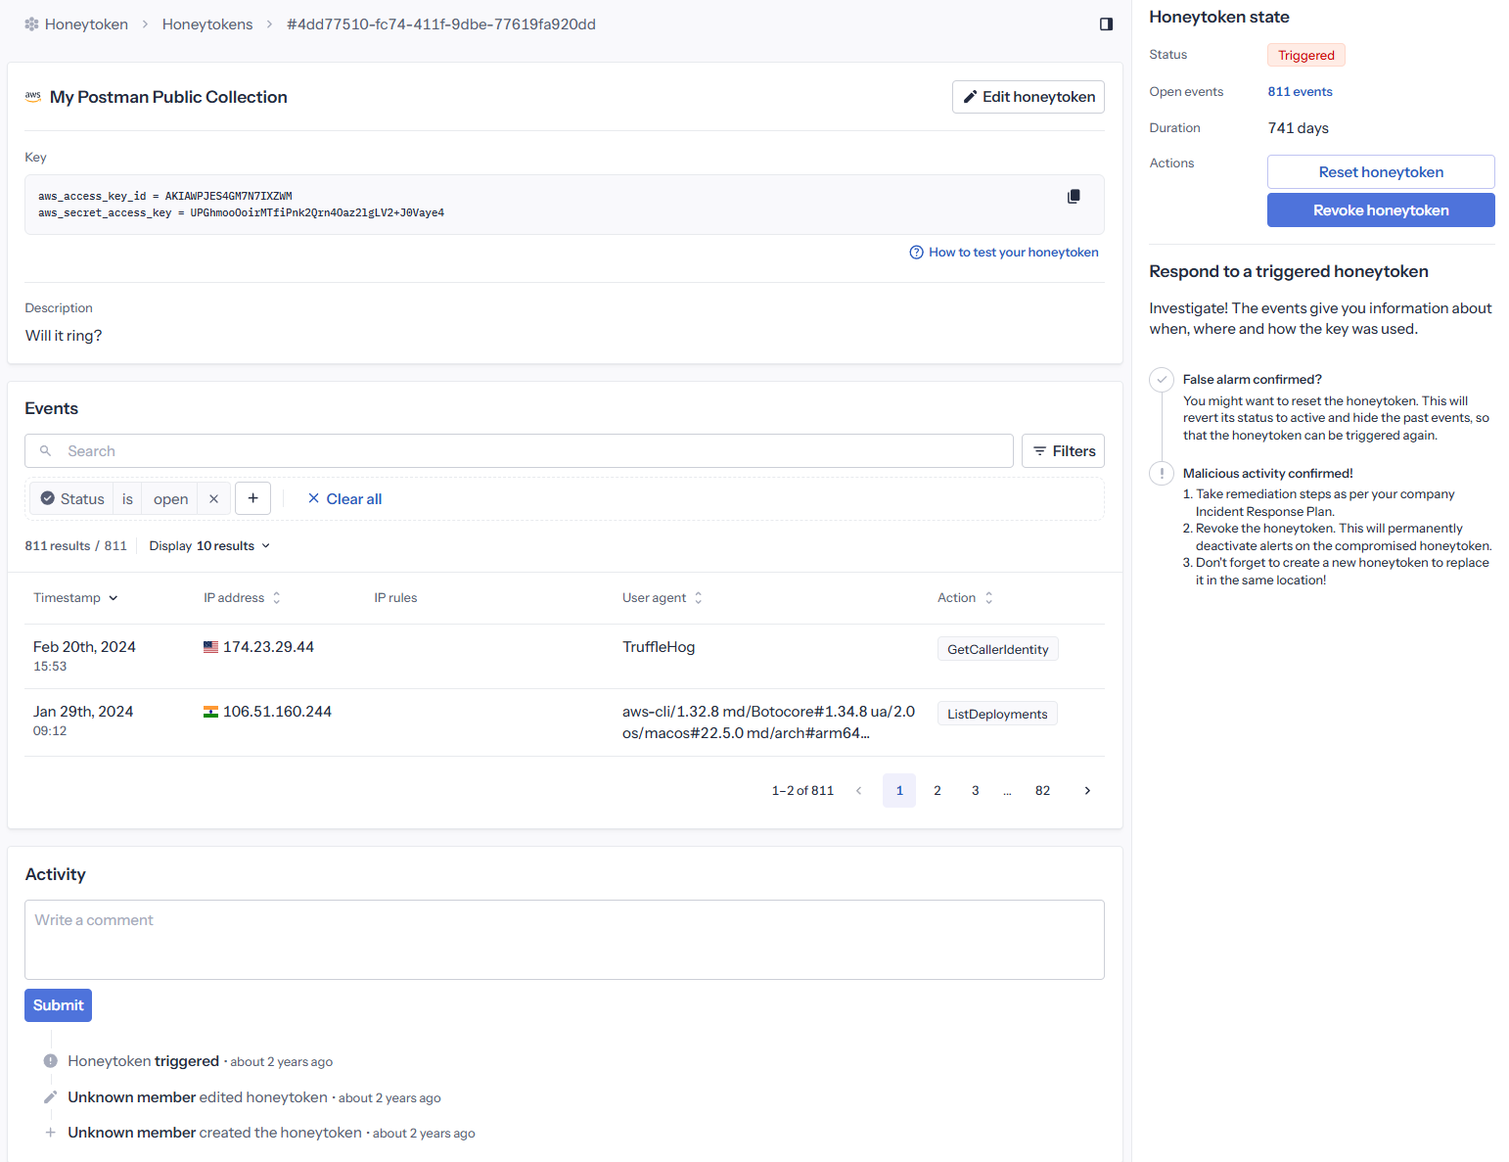Viewport: 1509px width, 1162px height.
Task: Click the Triggered status badge
Action: pyautogui.click(x=1305, y=55)
